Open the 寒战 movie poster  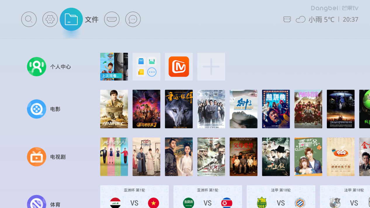coord(211,109)
